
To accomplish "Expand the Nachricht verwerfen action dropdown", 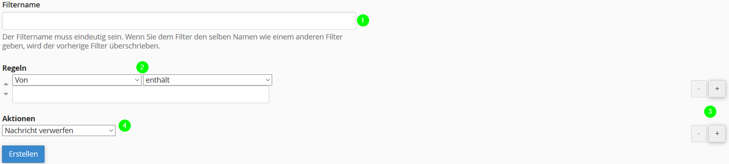I will click(x=59, y=131).
